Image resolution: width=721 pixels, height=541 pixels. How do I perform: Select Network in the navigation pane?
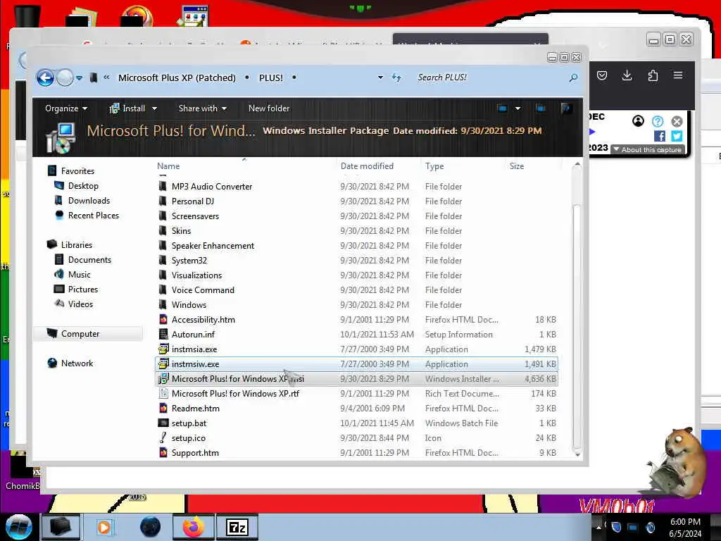(77, 363)
